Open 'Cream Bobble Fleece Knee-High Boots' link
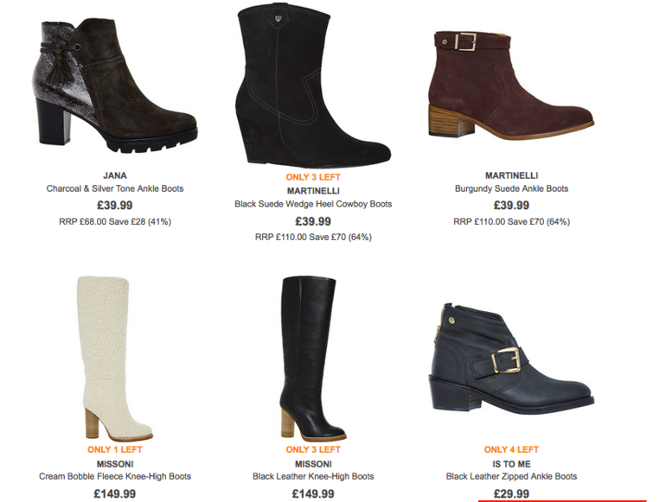The width and height of the screenshot is (666, 502). pos(115,476)
